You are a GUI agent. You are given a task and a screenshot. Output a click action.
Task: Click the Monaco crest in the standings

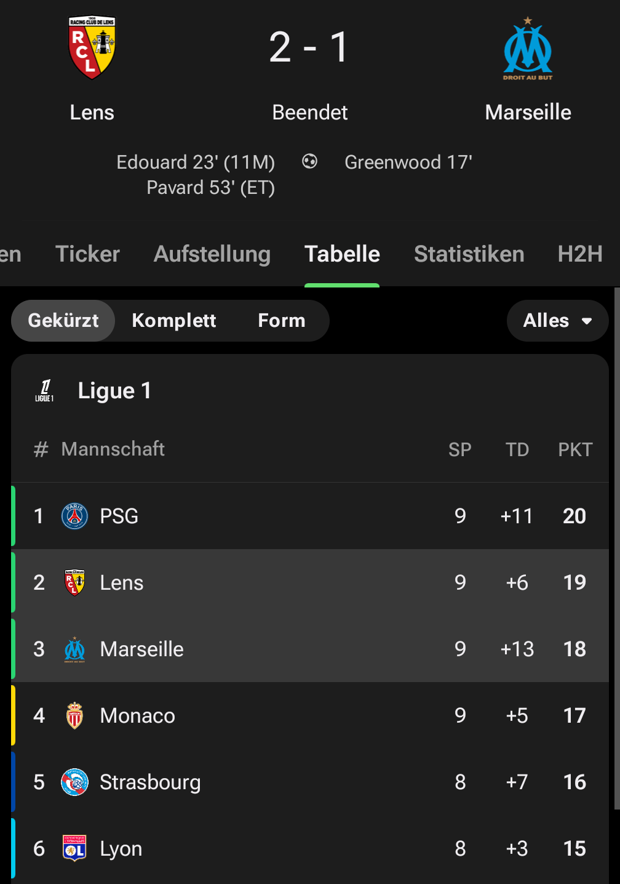tap(74, 715)
